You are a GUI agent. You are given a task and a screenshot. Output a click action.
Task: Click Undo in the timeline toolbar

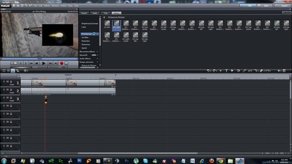208,71
